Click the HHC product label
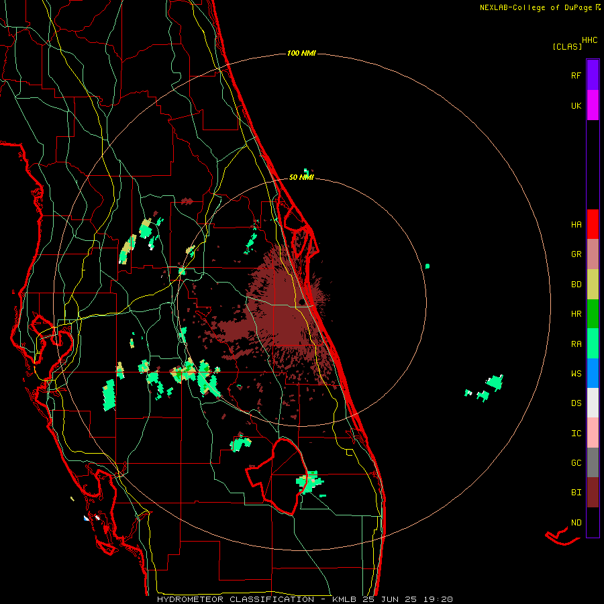 [589, 40]
